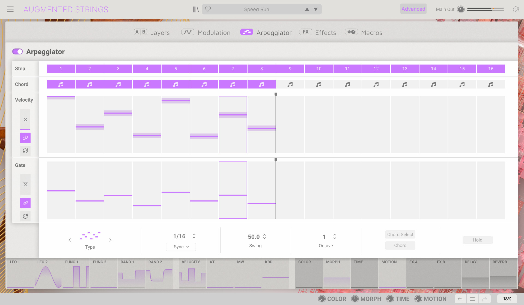524x305 pixels.
Task: Click the redo arrow icon
Action: (x=485, y=299)
